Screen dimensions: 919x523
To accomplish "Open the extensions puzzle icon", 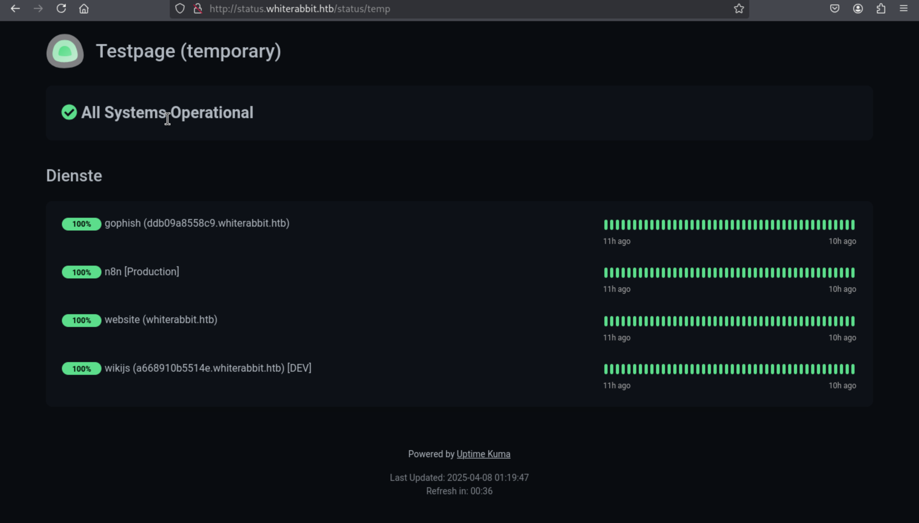I will 881,9.
